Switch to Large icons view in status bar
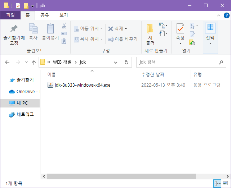This screenshot has width=231, height=188. tap(225, 183)
